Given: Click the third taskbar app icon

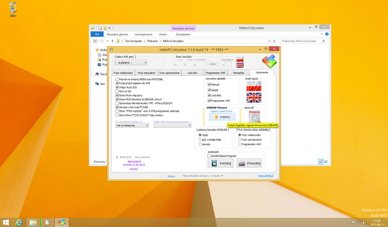Looking at the screenshot, I should click(x=47, y=222).
